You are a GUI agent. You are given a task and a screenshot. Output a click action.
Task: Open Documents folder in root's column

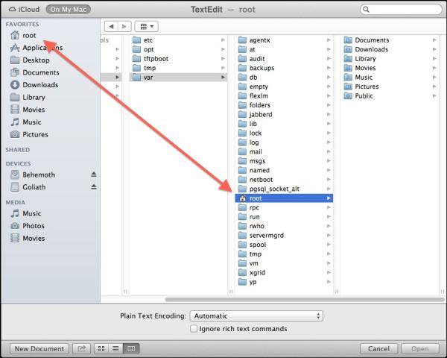pyautogui.click(x=390, y=40)
